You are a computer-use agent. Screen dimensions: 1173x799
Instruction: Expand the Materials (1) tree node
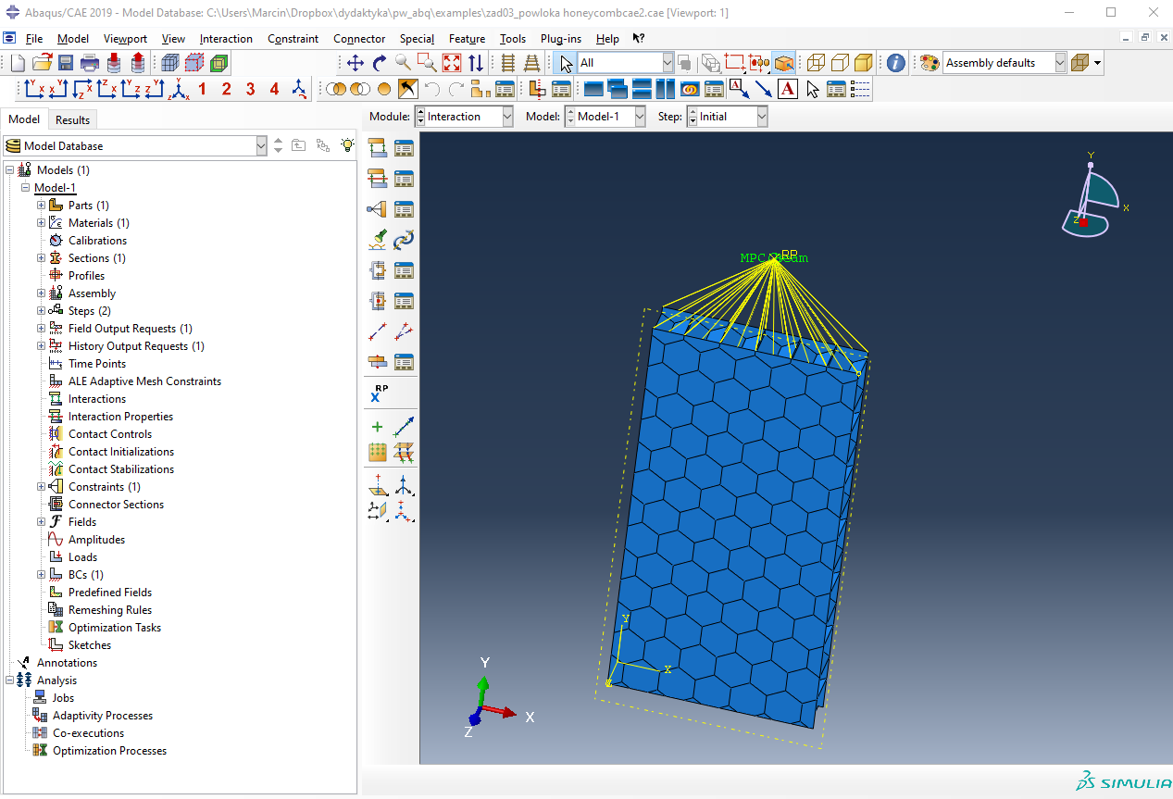[x=41, y=223]
